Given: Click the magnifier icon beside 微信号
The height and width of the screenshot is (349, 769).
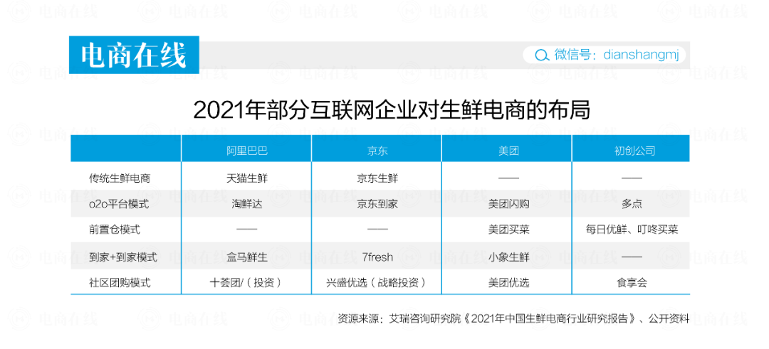Looking at the screenshot, I should click(x=541, y=55).
